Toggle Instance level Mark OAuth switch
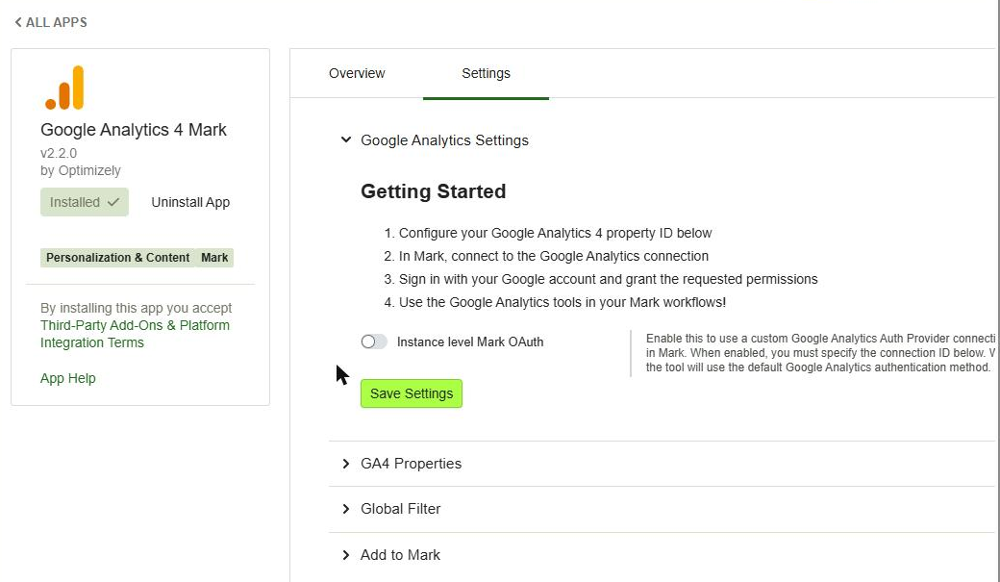This screenshot has width=1000, height=582. 374,342
